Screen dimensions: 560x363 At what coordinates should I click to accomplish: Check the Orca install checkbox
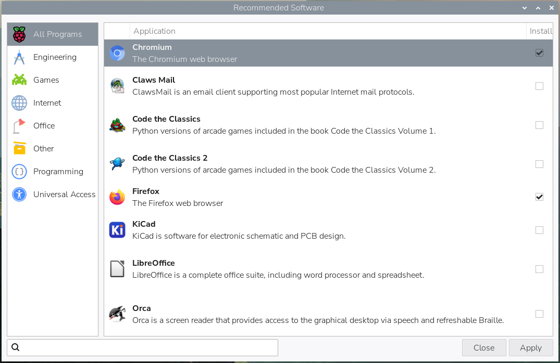(539, 314)
